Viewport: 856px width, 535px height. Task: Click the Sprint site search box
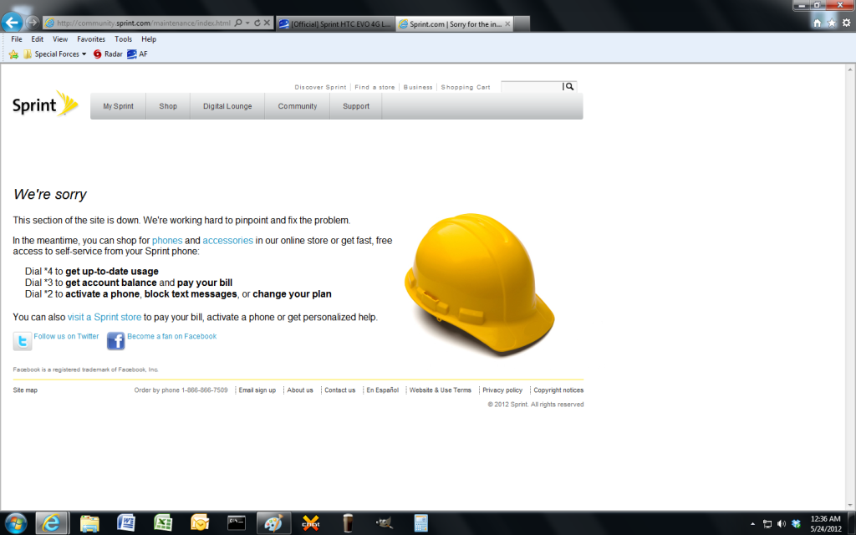point(532,87)
